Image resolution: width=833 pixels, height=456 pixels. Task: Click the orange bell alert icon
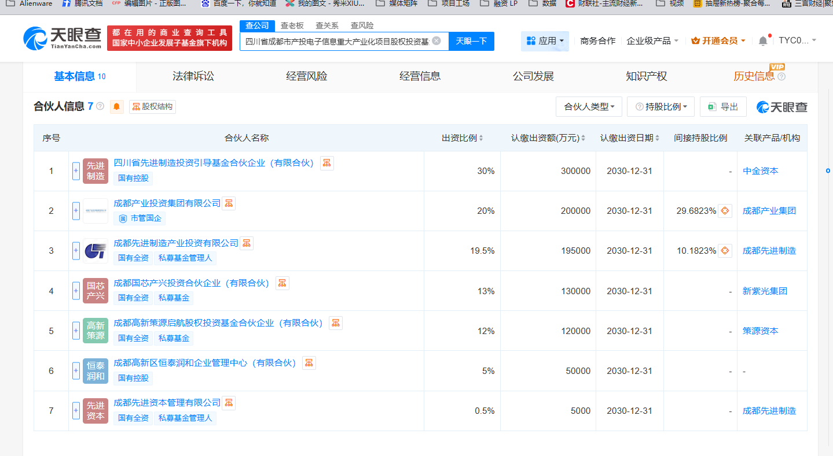(117, 107)
